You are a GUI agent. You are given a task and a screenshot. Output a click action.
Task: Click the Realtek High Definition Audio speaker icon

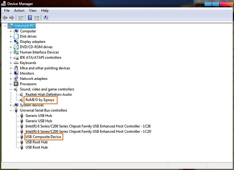[21, 94]
